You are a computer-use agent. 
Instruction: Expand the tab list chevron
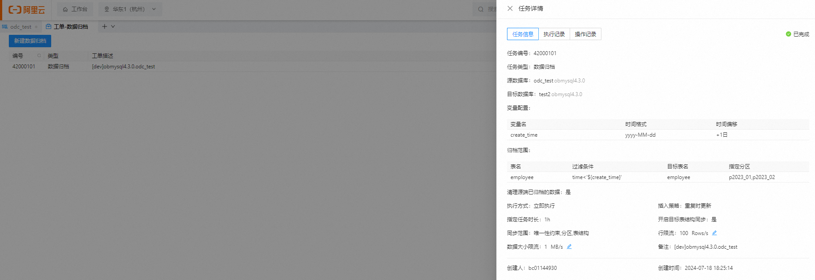(x=113, y=26)
